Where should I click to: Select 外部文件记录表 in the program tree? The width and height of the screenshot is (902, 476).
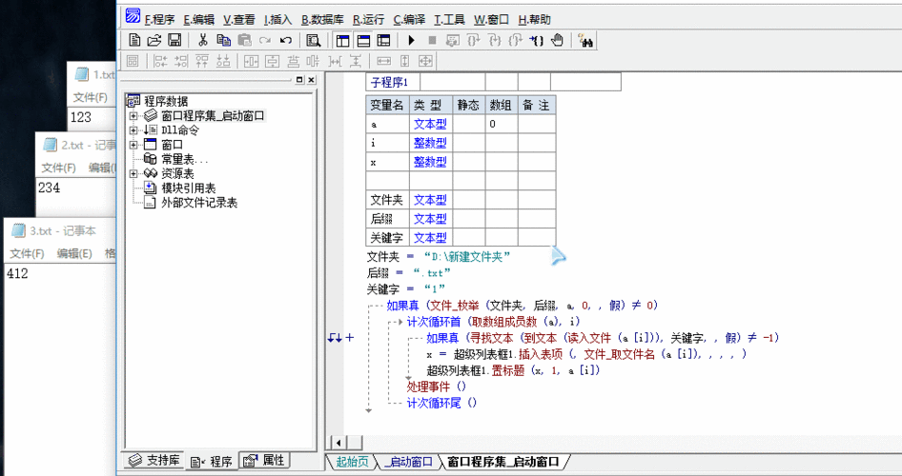pyautogui.click(x=199, y=202)
